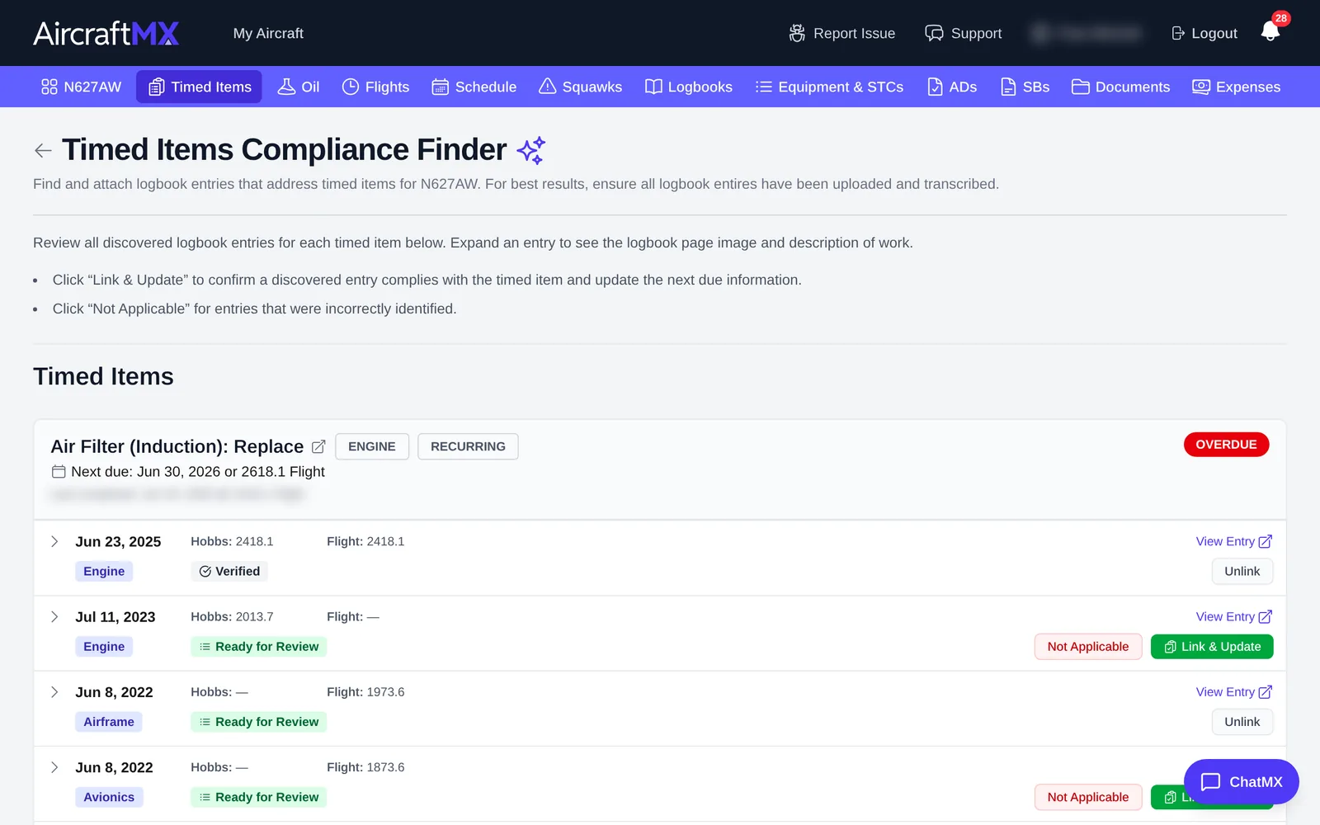The image size is (1320, 825).
Task: Unlink the Jun 8, 2022 Airframe entry
Action: [x=1242, y=722]
